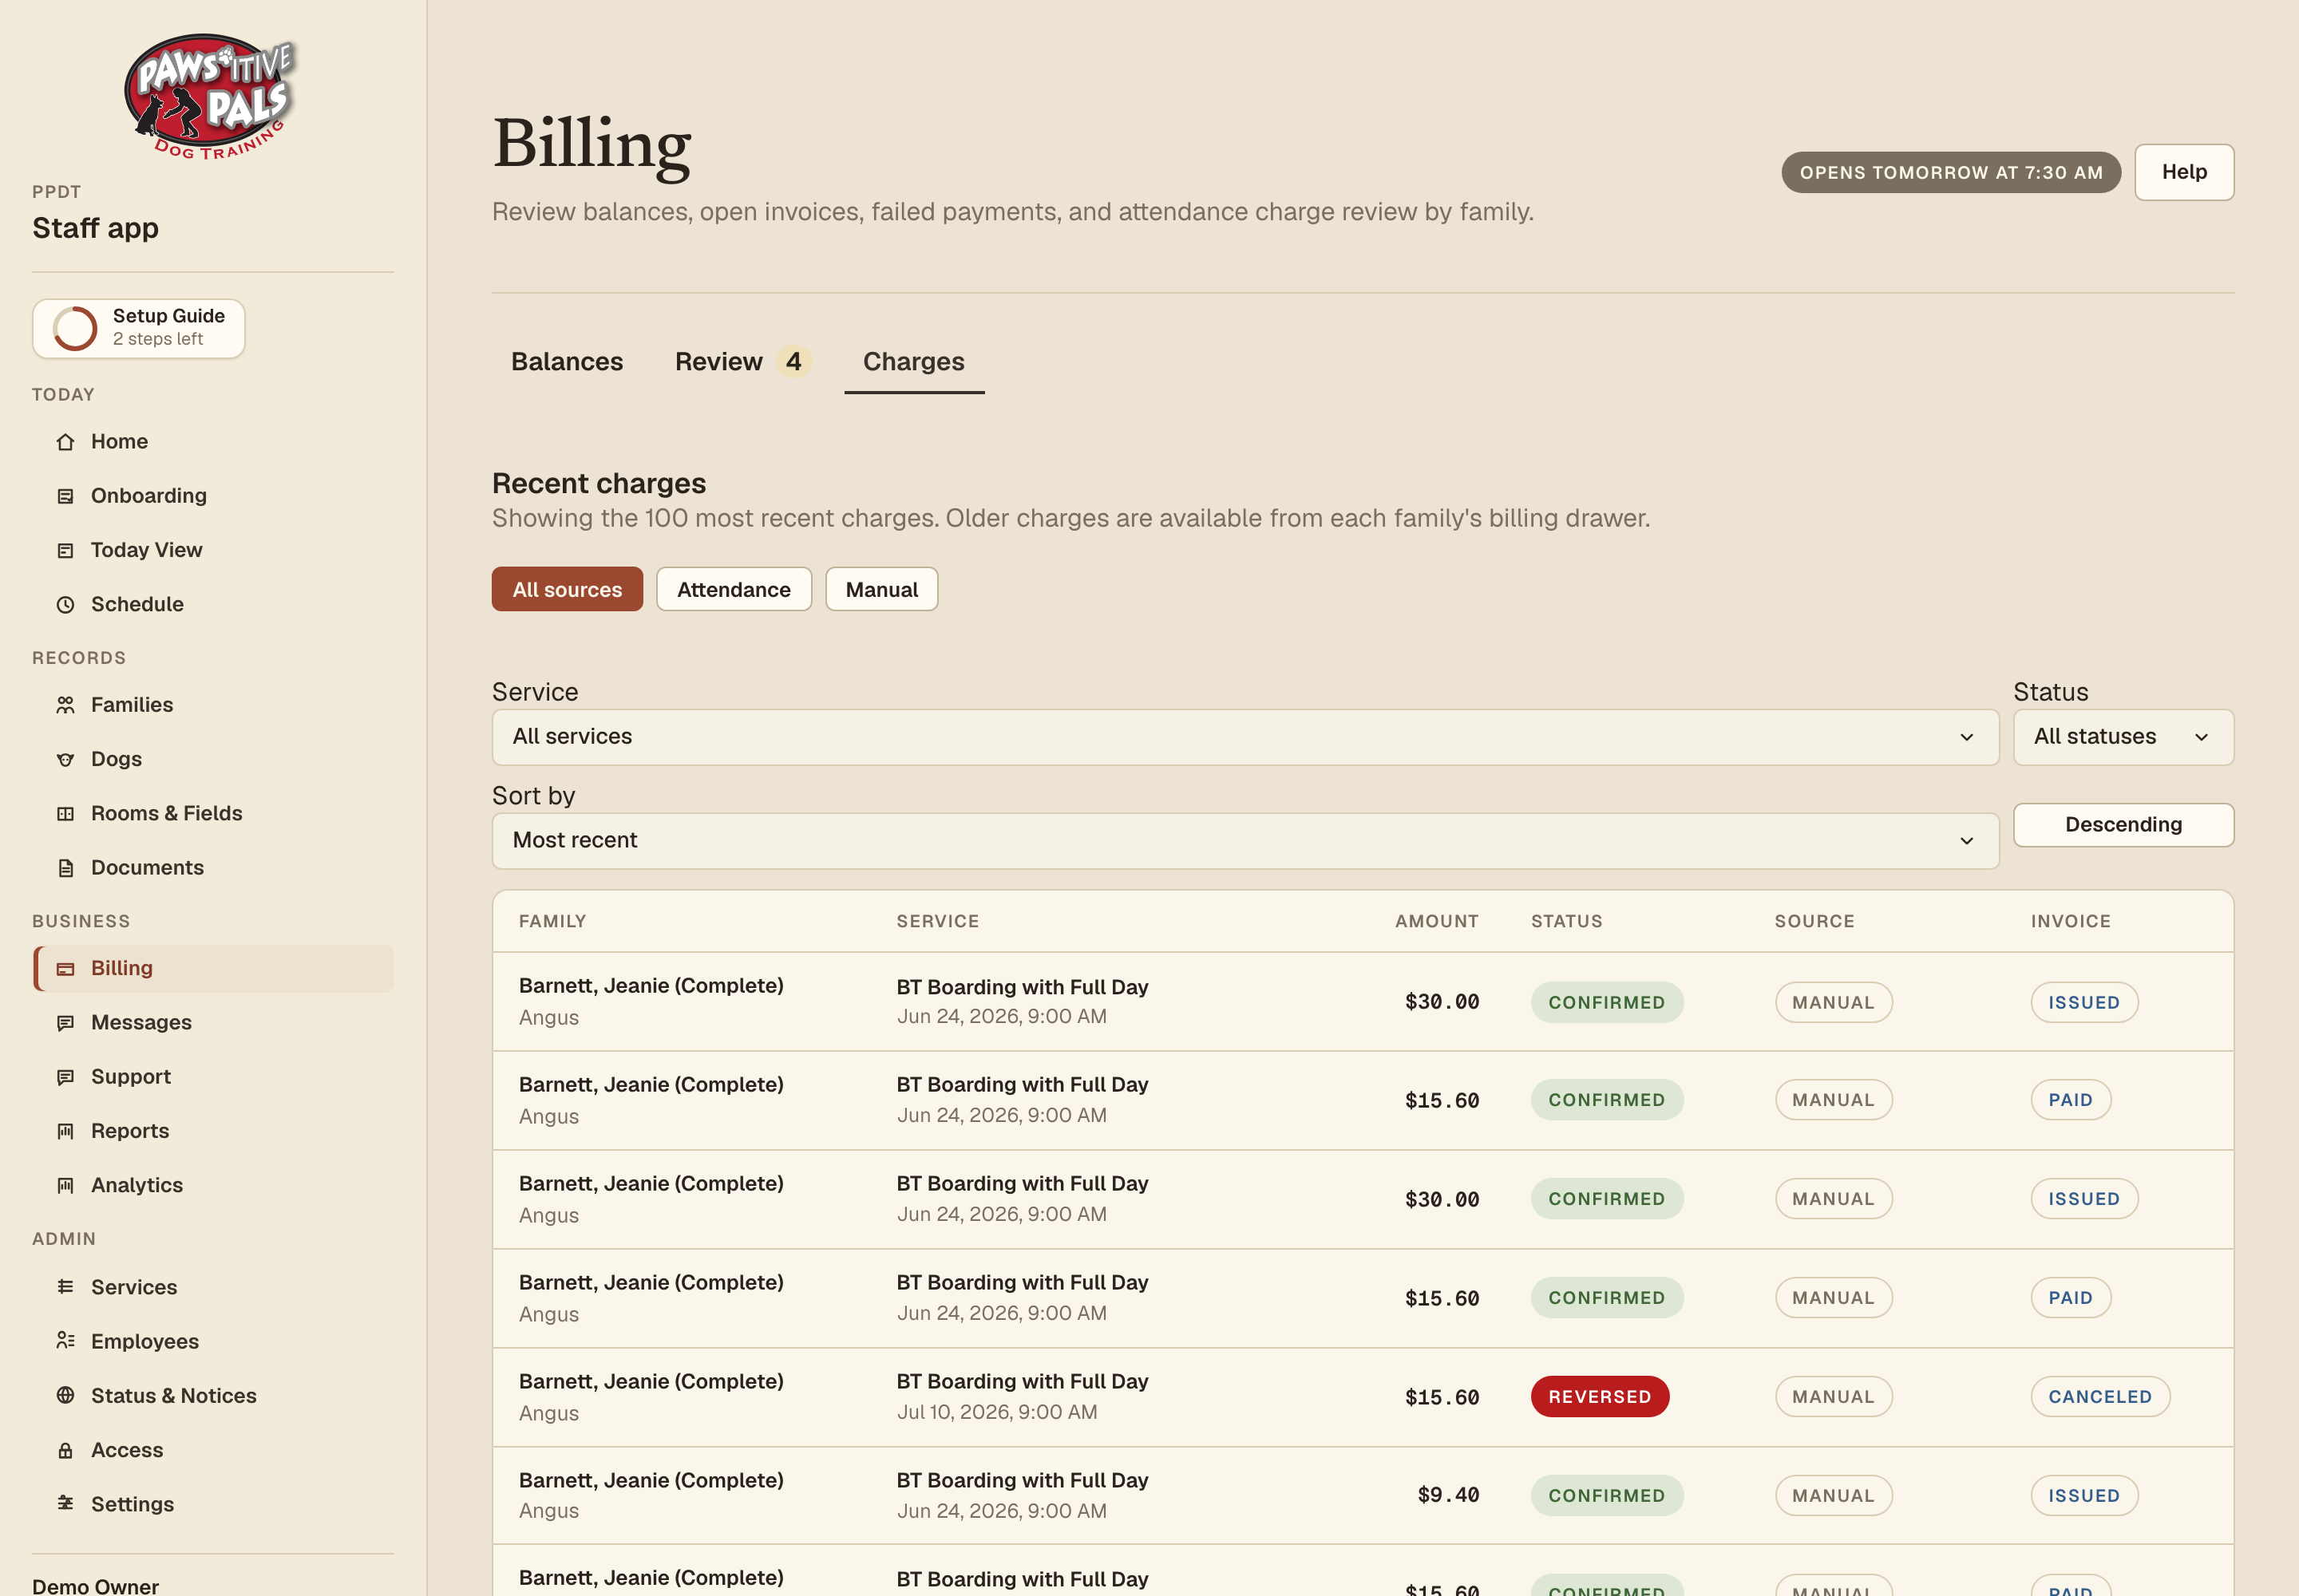Image resolution: width=2299 pixels, height=1596 pixels.
Task: Open the All services dropdown
Action: tap(1244, 737)
